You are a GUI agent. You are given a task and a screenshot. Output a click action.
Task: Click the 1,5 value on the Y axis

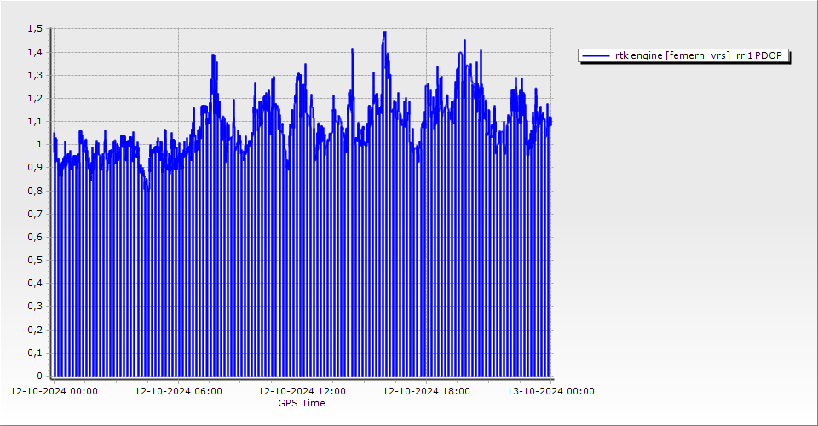pos(34,29)
